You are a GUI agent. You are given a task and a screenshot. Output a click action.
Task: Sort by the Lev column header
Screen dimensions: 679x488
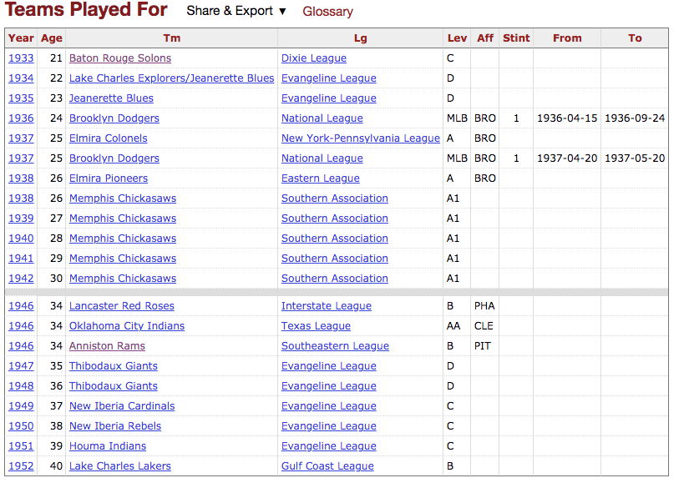pos(457,38)
